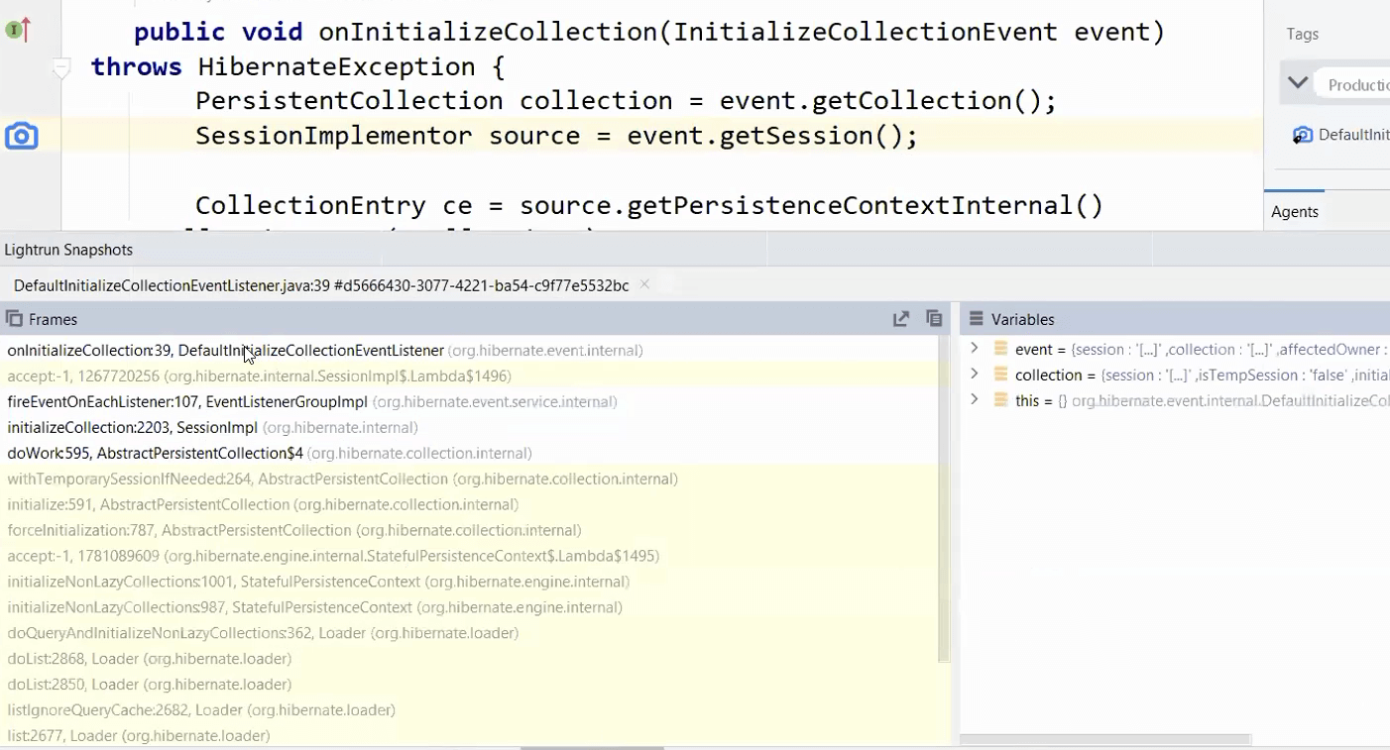This screenshot has width=1390, height=750.
Task: Click the Variables panel horizontal scrollbar
Action: [x=1105, y=739]
